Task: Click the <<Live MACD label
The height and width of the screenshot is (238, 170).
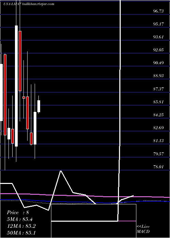Action: pyautogui.click(x=143, y=229)
